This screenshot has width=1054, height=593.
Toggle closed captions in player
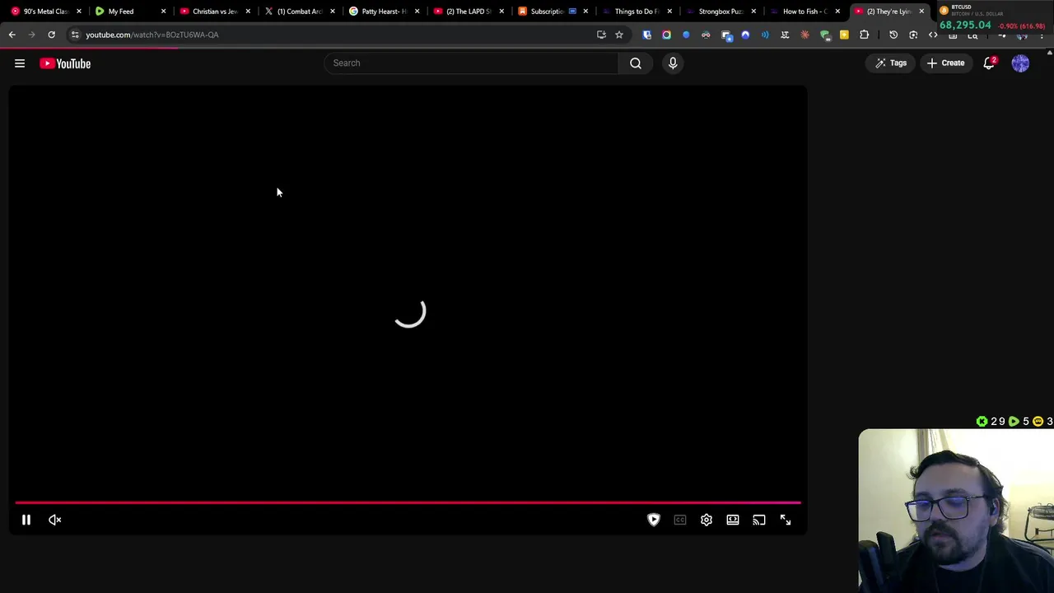click(x=680, y=520)
